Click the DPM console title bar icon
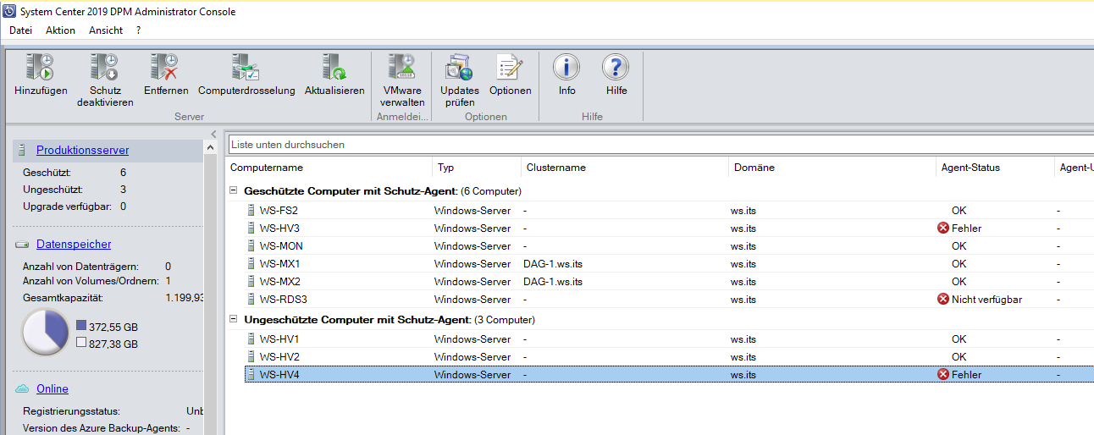This screenshot has height=435, width=1094. [9, 11]
